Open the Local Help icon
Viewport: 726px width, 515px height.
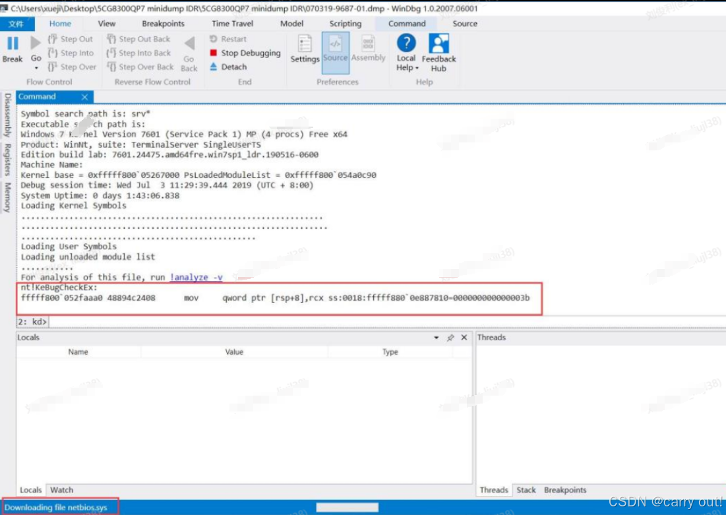tap(406, 43)
